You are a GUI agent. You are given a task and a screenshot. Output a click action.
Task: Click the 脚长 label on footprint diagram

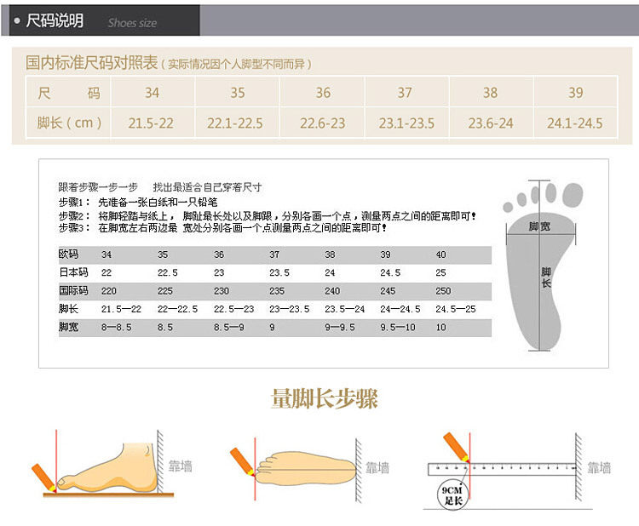point(546,277)
